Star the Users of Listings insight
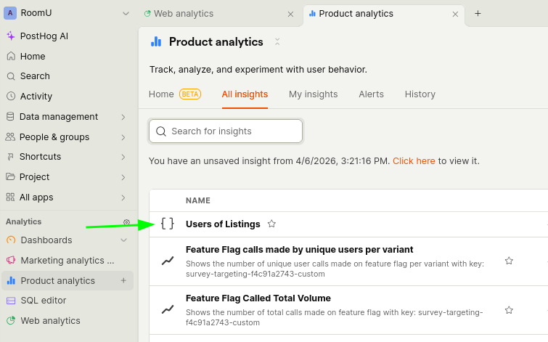 (x=271, y=224)
